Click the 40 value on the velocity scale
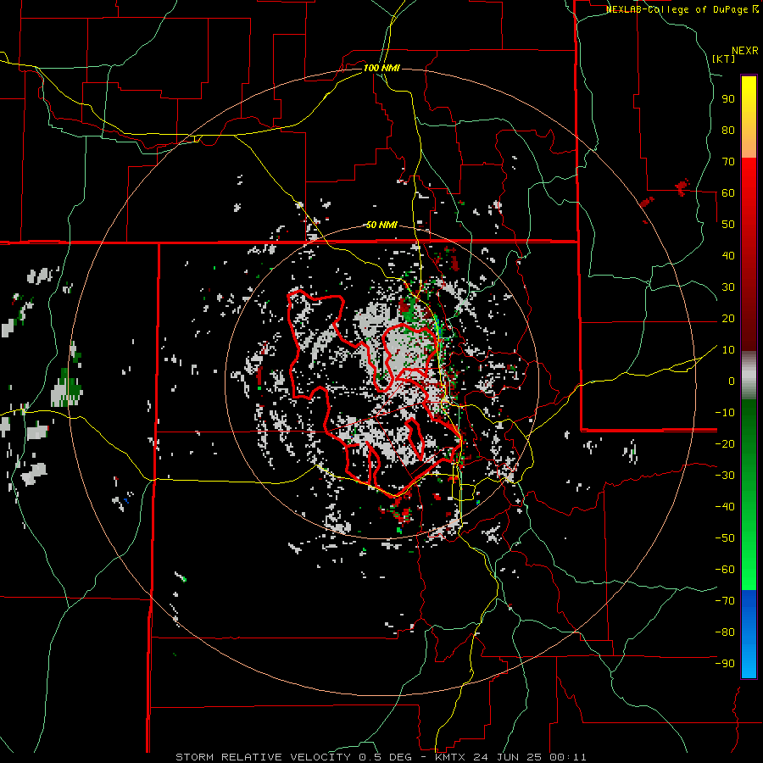 pyautogui.click(x=728, y=255)
